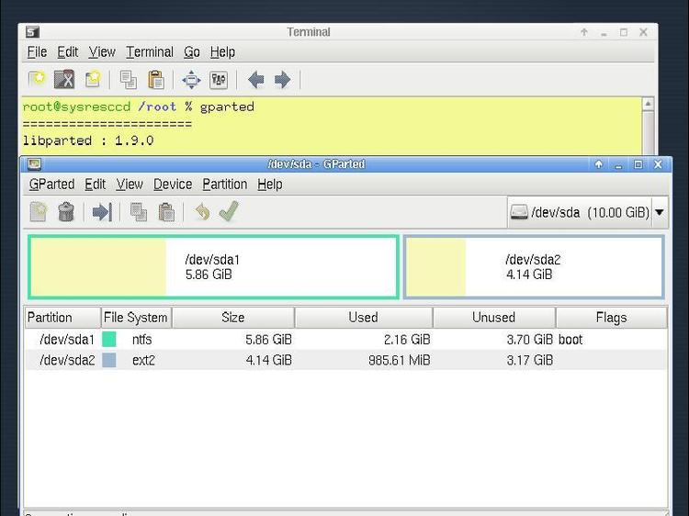Click ext2 blue color swatch
Viewport: 689px width, 516px height.
pyautogui.click(x=109, y=360)
